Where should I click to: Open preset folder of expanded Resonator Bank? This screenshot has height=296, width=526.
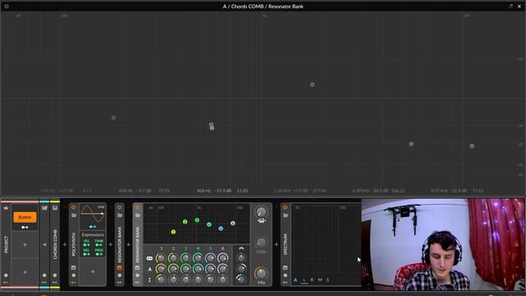137,215
